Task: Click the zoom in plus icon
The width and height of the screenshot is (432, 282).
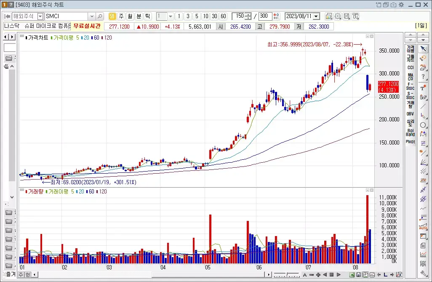Action: coord(318,274)
